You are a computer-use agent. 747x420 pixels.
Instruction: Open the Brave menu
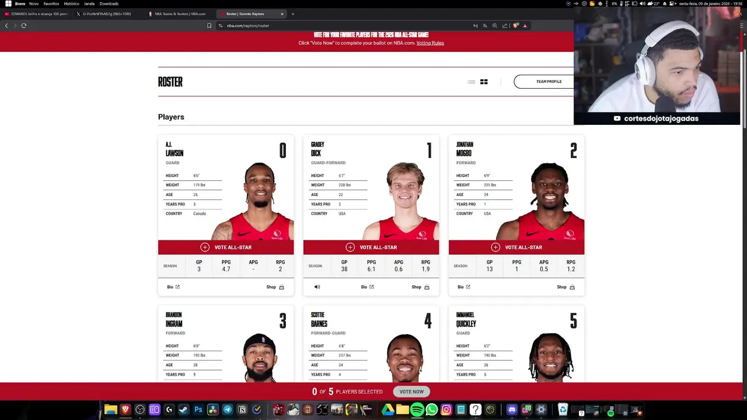(x=20, y=3)
